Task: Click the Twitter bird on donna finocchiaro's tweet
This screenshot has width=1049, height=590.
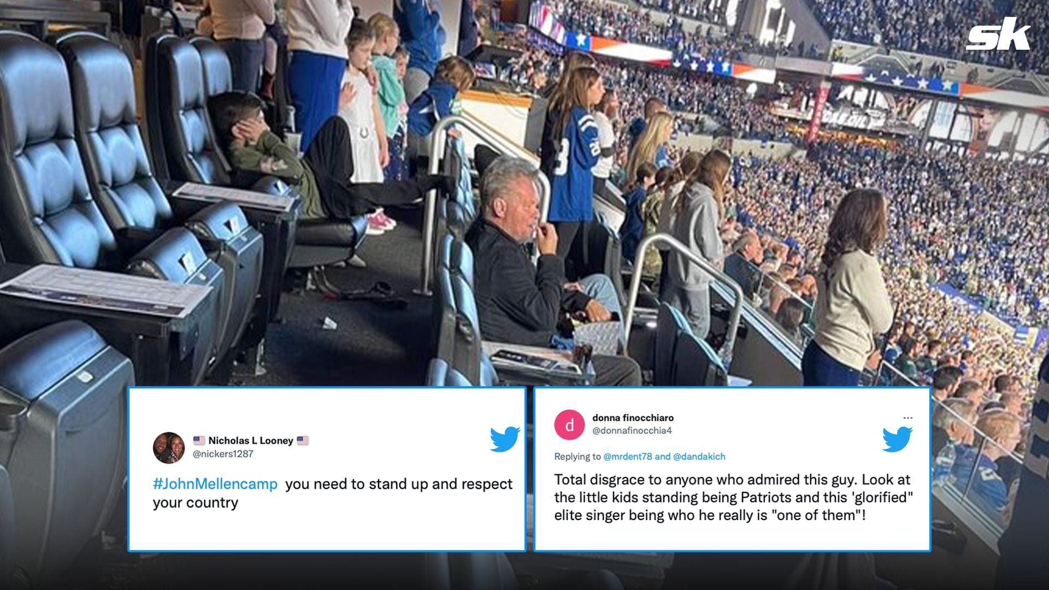Action: point(897,439)
